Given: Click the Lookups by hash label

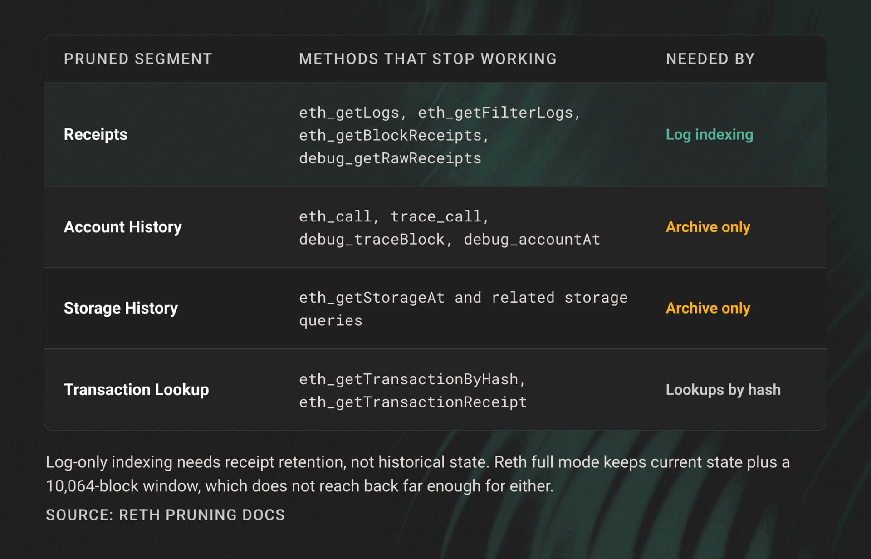Looking at the screenshot, I should (x=723, y=390).
